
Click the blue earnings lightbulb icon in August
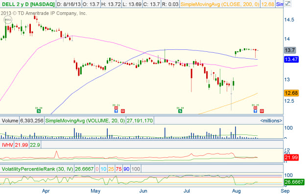coord(255,111)
